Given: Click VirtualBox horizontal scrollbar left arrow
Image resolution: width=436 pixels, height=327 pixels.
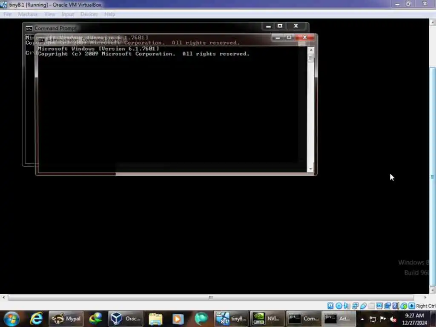Looking at the screenshot, I should [x=3, y=298].
